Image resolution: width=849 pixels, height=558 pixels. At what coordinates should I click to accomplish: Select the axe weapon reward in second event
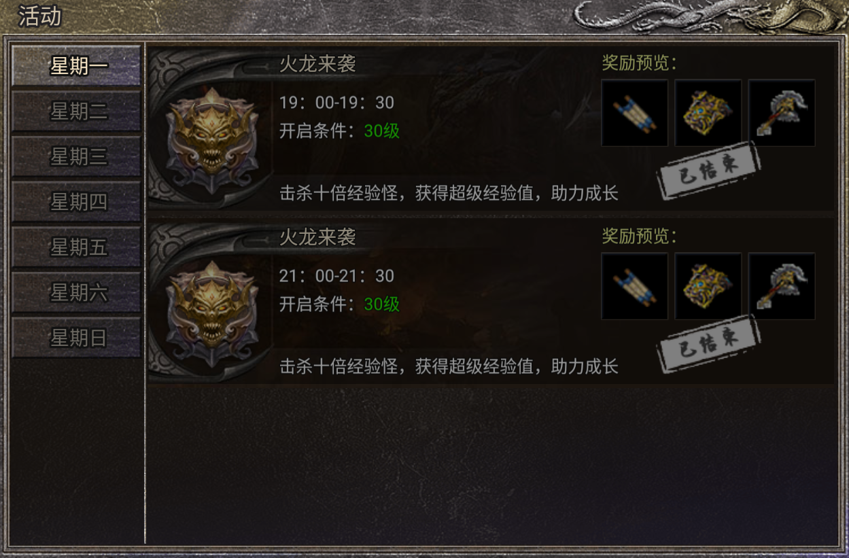coord(782,286)
